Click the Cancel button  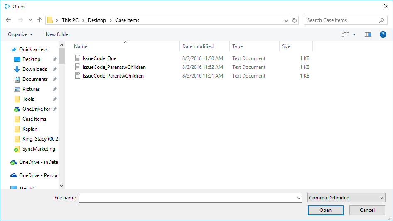tap(367, 210)
